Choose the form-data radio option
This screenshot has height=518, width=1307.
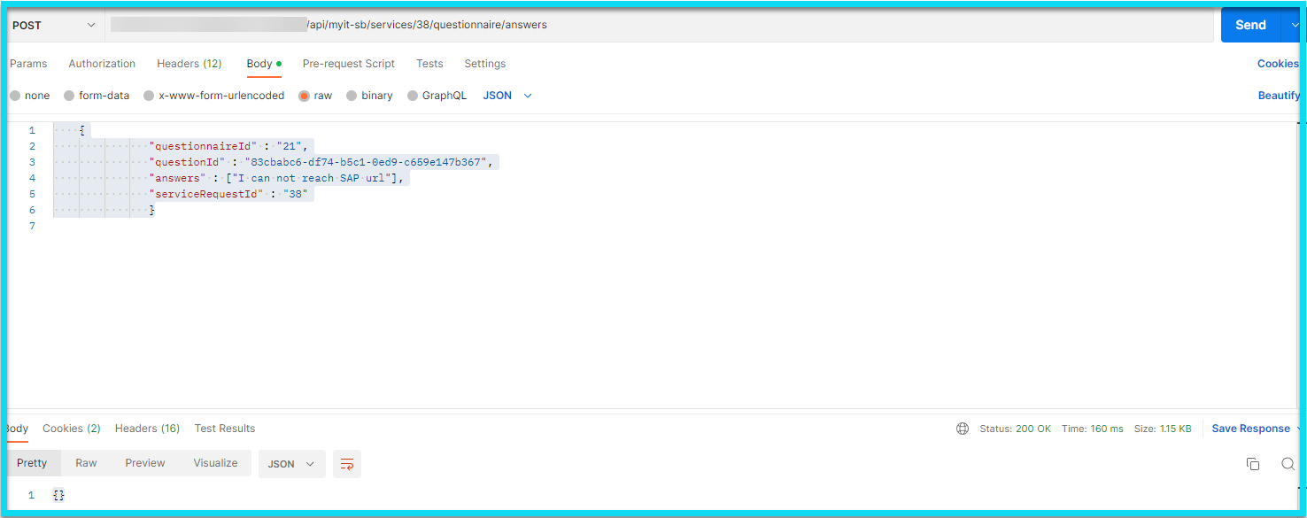(x=69, y=96)
